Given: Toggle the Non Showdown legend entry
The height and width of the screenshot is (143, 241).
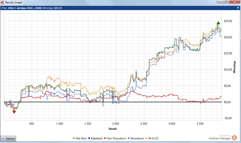Looking at the screenshot, I should click(115, 139).
